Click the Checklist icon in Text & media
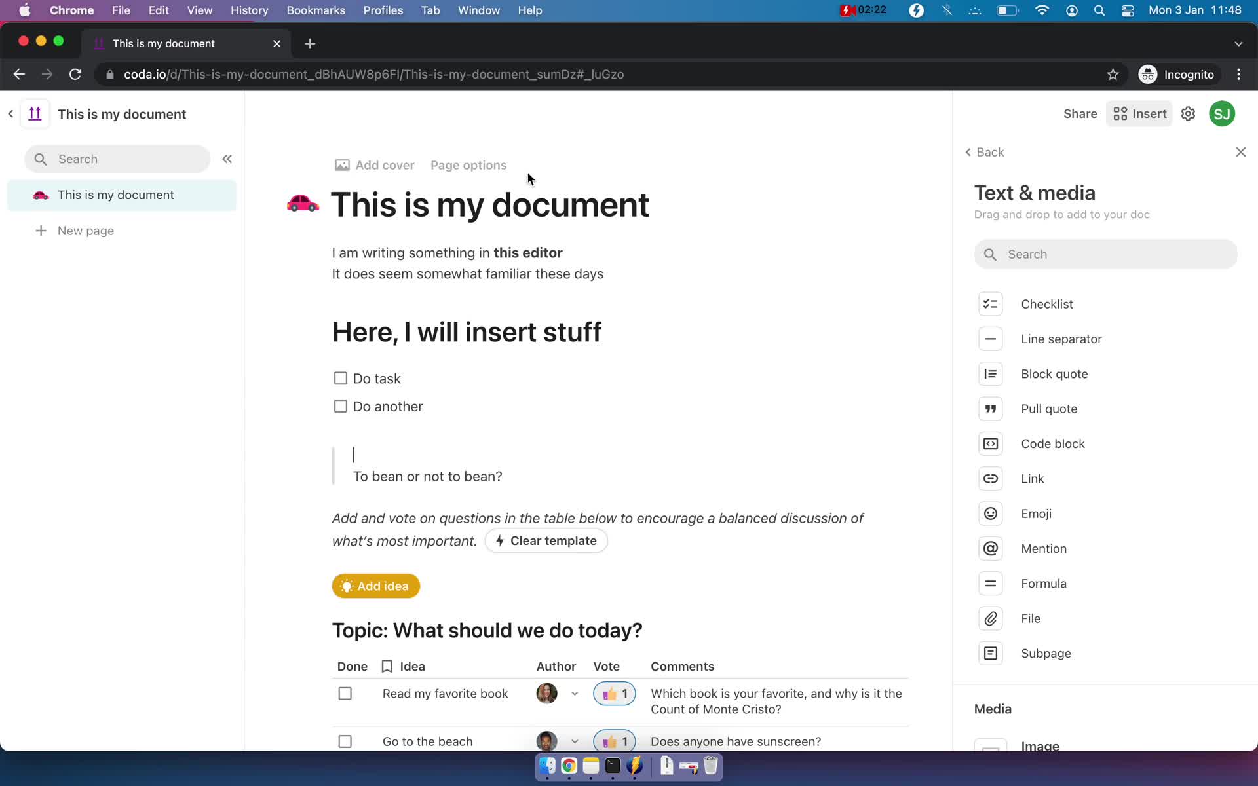Viewport: 1258px width, 786px height. (990, 303)
